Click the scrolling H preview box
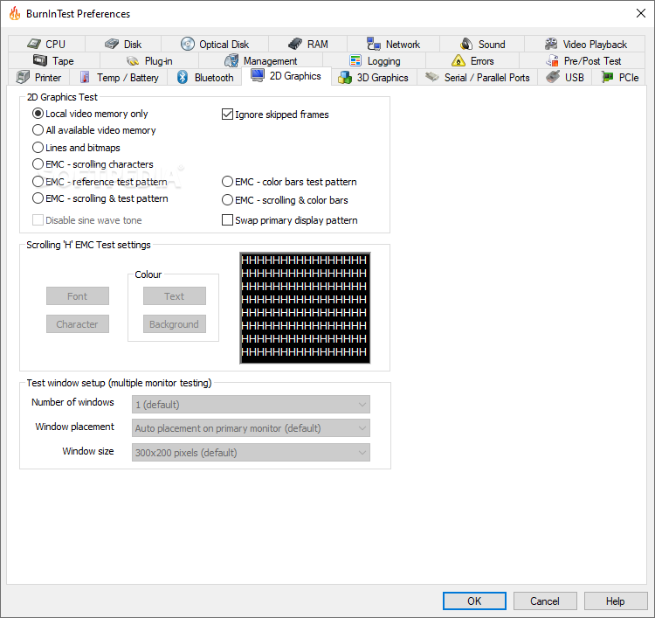 click(305, 309)
